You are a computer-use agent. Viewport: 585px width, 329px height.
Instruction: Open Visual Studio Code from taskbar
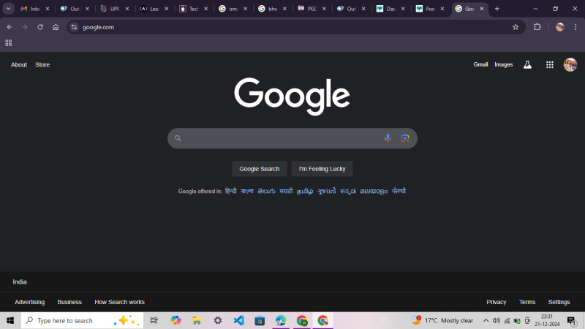[x=238, y=320]
